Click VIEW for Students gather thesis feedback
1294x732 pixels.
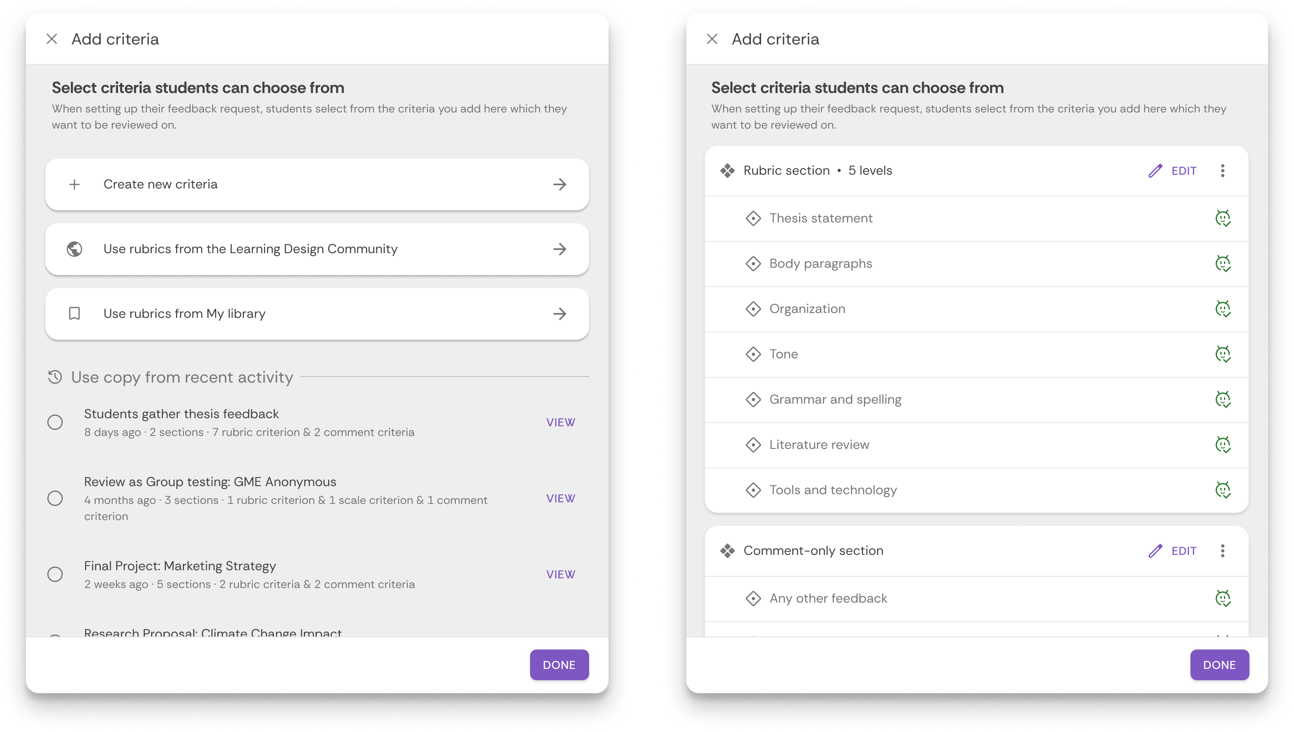pos(560,422)
